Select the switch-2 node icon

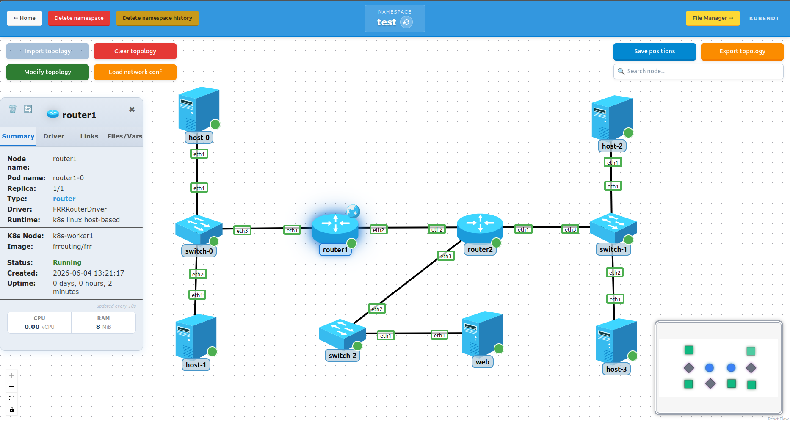point(343,334)
